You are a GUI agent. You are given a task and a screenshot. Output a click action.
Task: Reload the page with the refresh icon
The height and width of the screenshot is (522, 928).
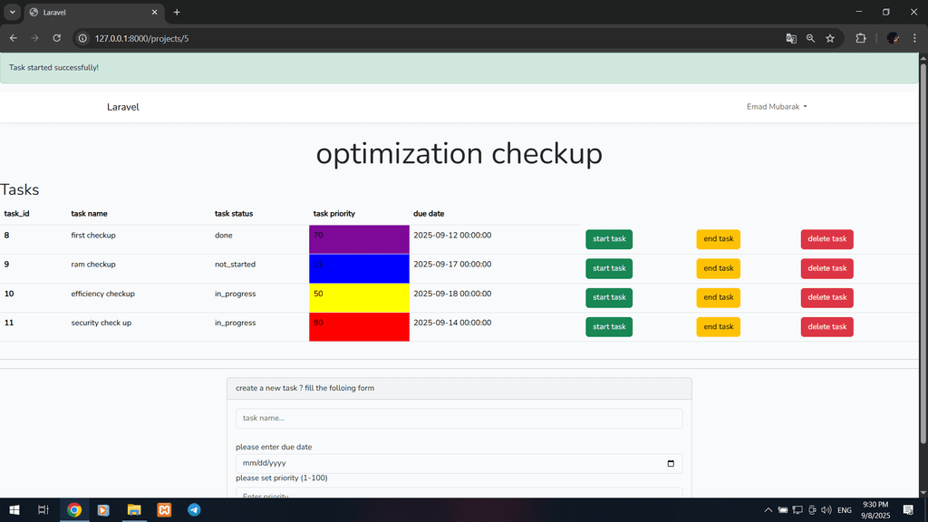[x=57, y=38]
